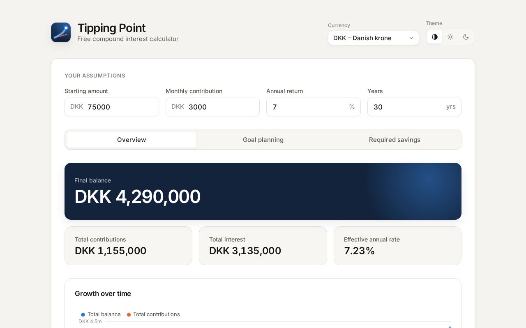Click the Currency label
The width and height of the screenshot is (526, 328).
click(x=339, y=25)
